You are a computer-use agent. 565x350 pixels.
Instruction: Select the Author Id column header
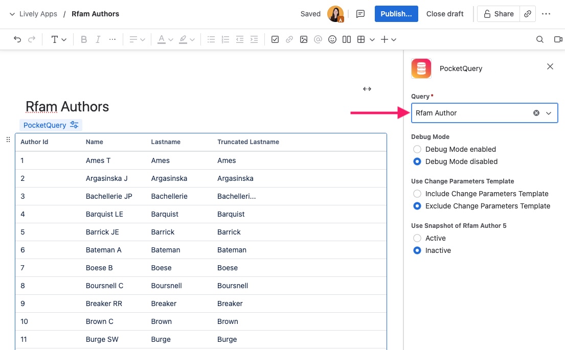click(x=34, y=142)
